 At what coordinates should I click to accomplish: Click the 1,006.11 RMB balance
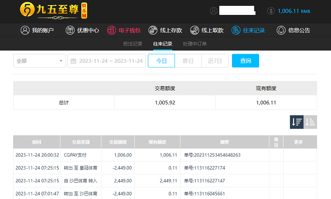[294, 11]
